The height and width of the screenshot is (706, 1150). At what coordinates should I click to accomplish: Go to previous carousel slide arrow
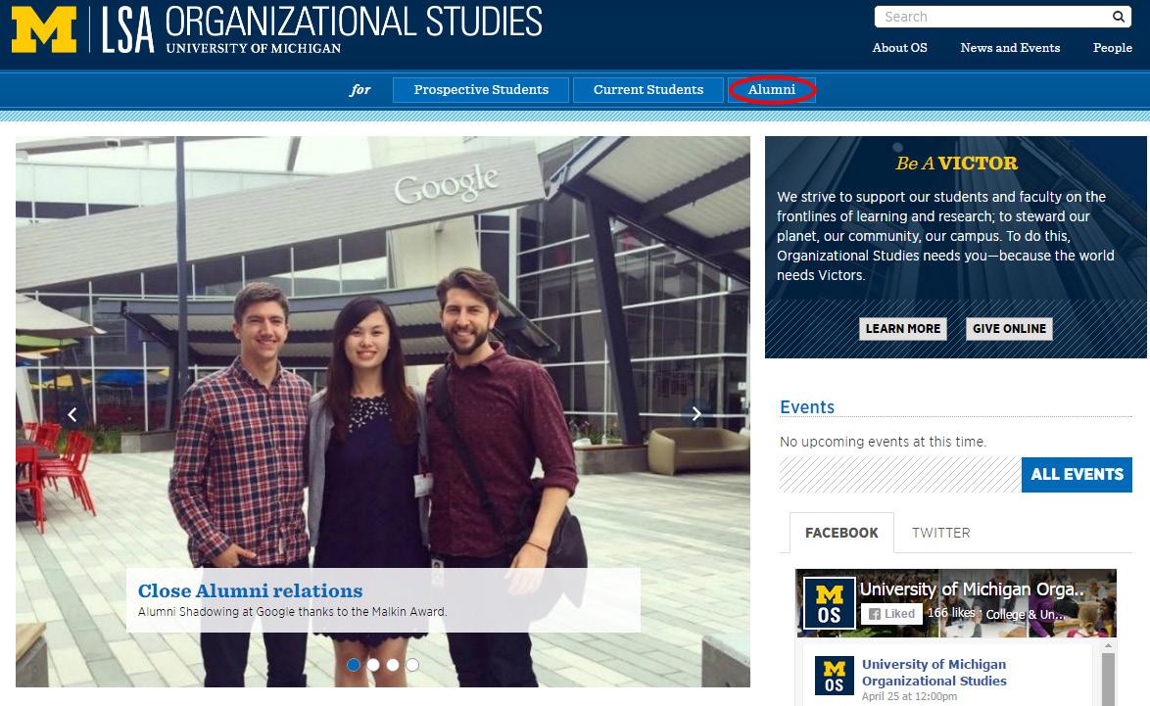[72, 414]
